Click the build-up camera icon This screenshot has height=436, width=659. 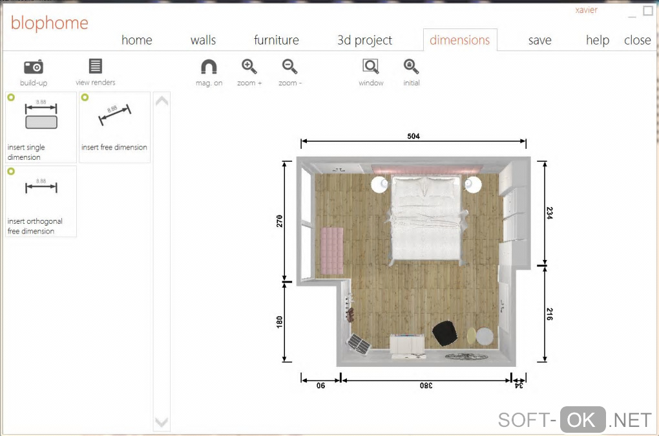34,67
